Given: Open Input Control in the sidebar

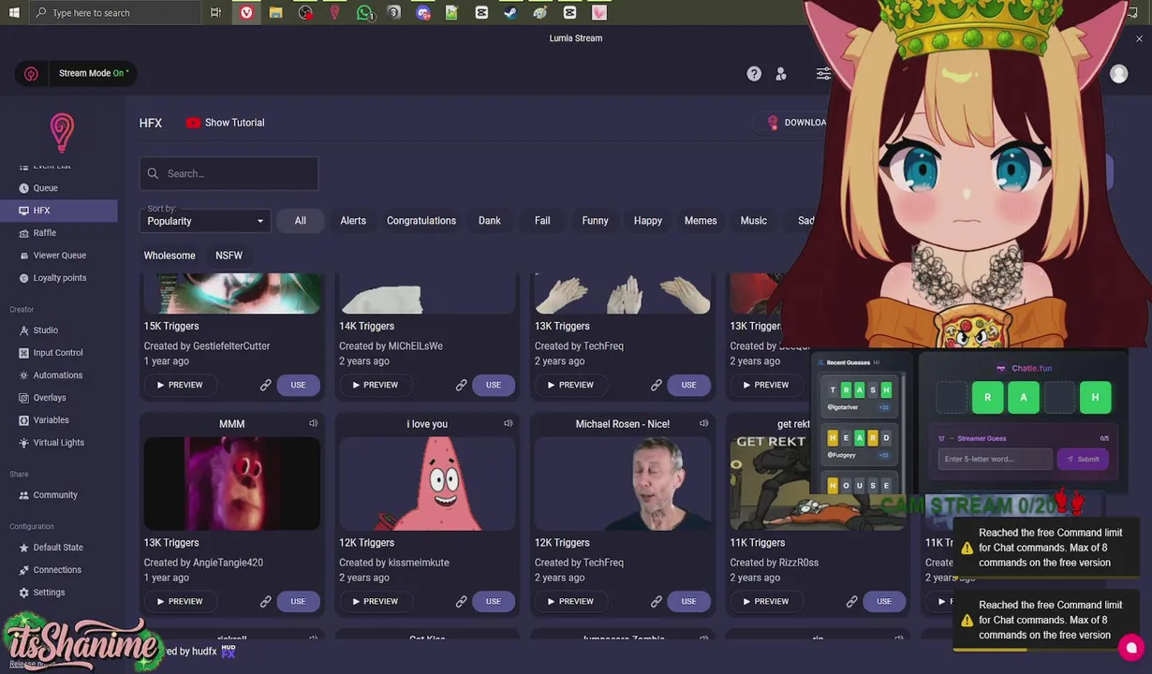Looking at the screenshot, I should point(58,353).
